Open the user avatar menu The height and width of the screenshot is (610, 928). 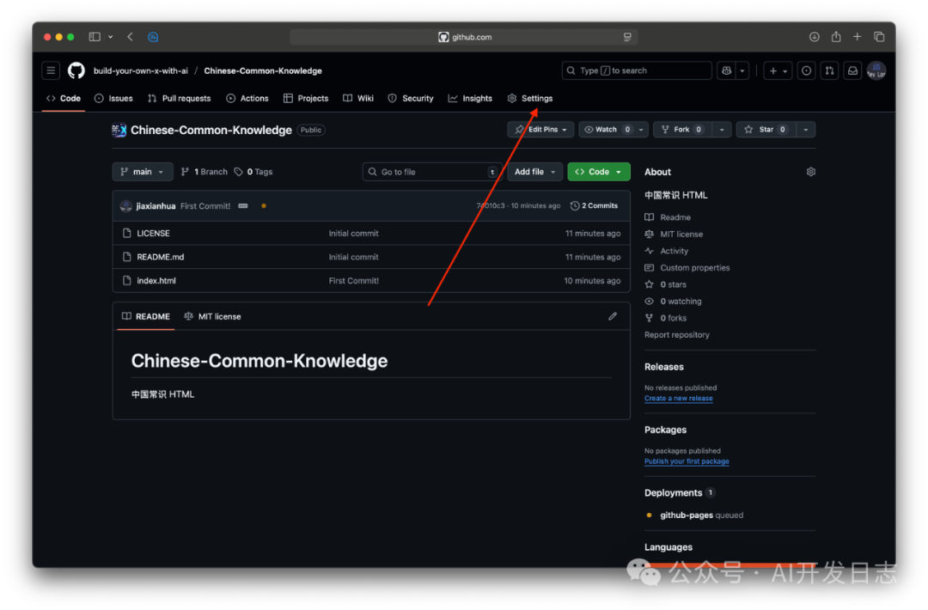pyautogui.click(x=876, y=70)
